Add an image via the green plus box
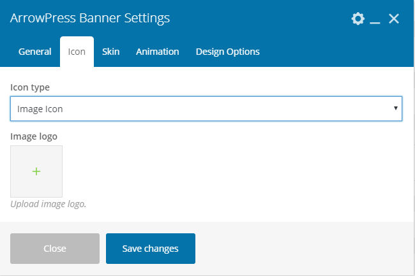 click(36, 171)
